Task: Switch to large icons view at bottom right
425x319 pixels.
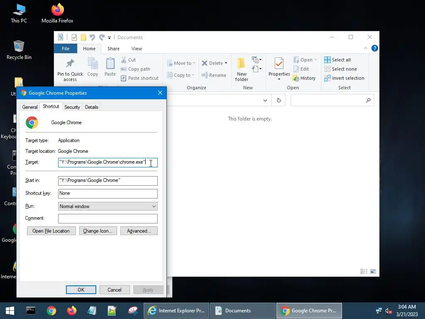Action: tap(373, 271)
